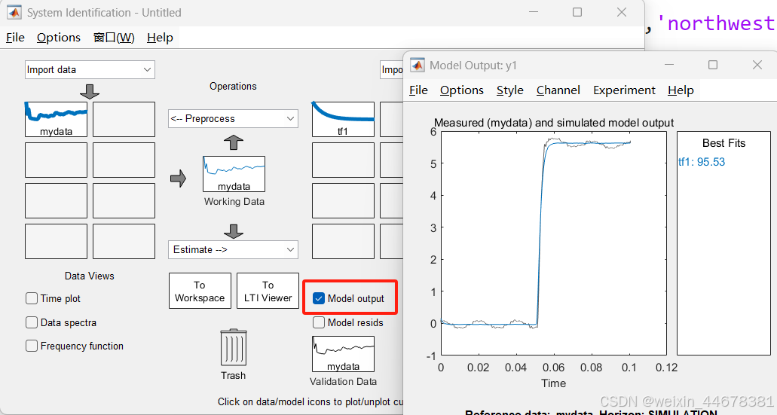Open the Experiment menu in Model Output
The width and height of the screenshot is (777, 415).
[x=624, y=90]
